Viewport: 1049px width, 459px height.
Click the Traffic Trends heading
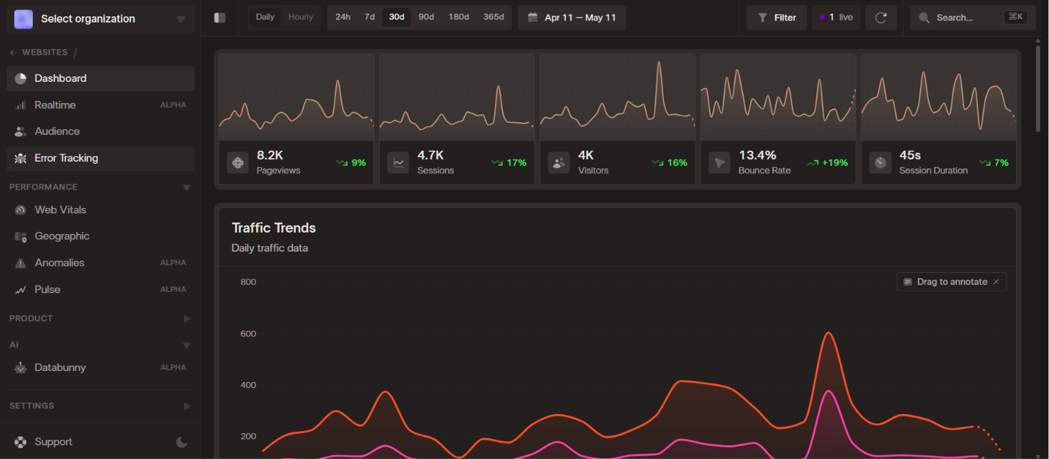274,228
